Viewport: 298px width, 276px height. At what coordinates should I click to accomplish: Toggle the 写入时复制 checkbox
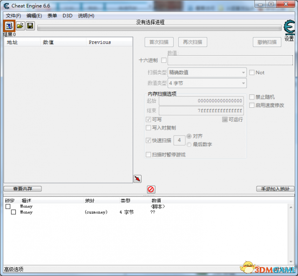tap(148, 128)
